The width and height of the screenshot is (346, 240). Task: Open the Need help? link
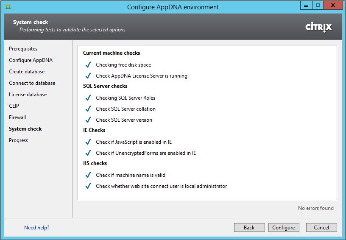pos(36,228)
